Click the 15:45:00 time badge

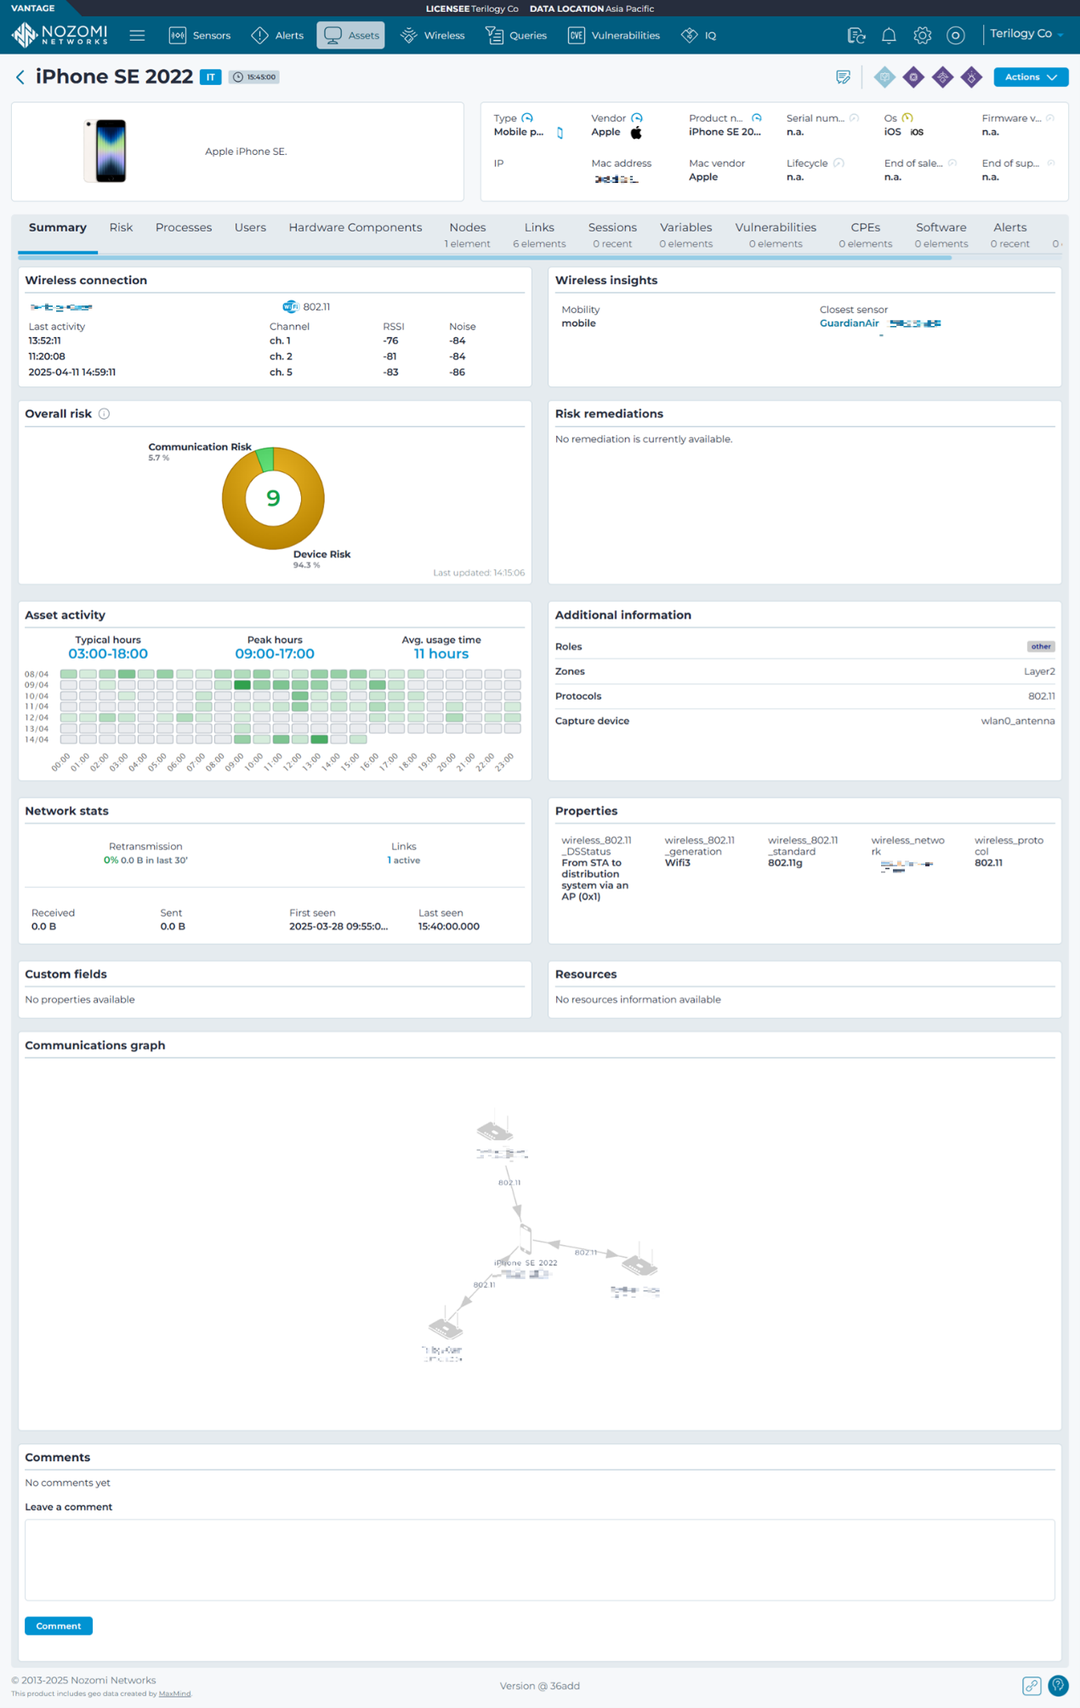pos(254,77)
